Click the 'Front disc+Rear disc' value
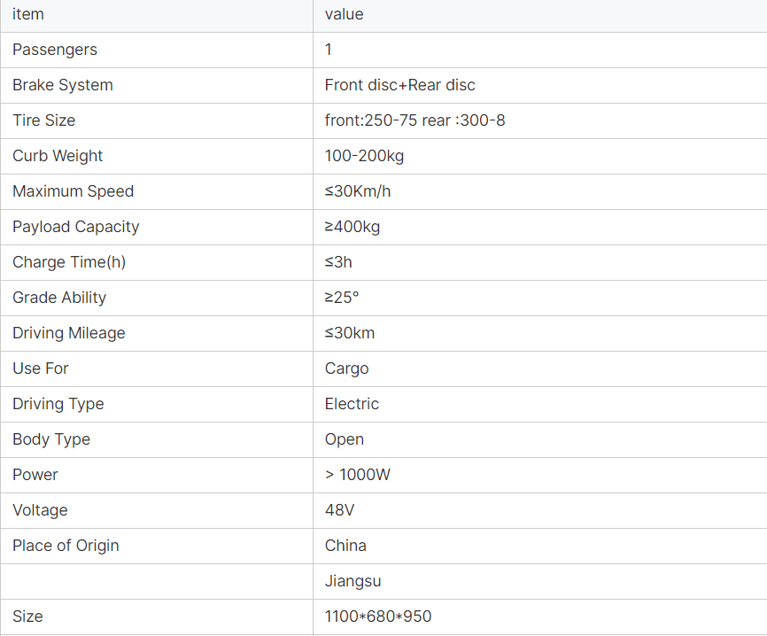The image size is (767, 636). 399,85
